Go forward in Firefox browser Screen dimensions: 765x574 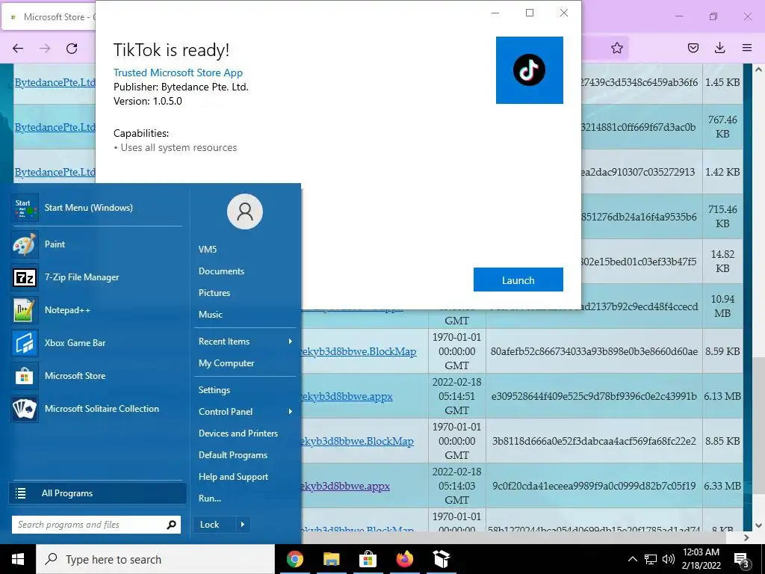coord(45,48)
